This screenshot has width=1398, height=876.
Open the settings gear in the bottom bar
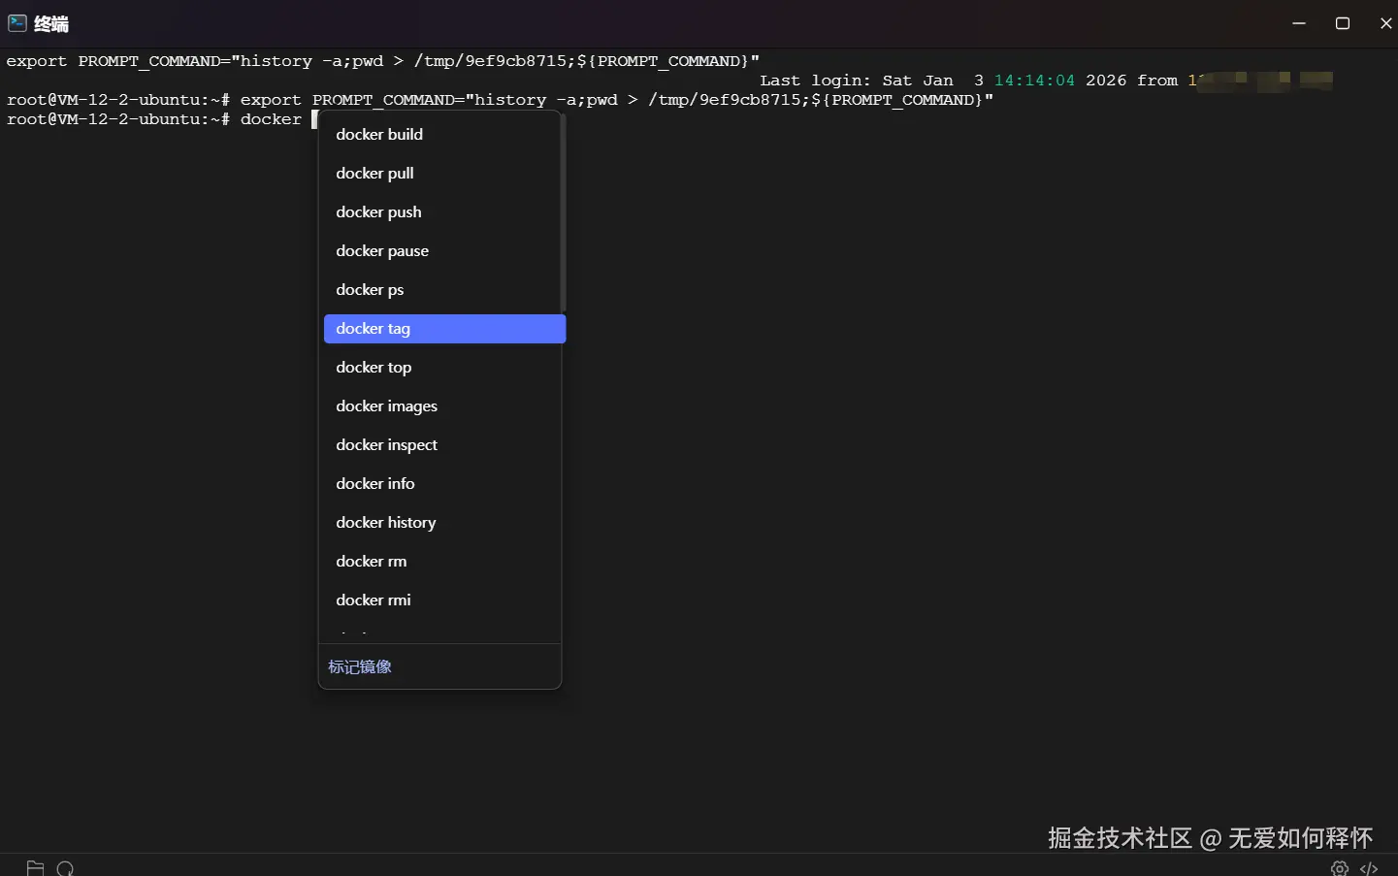(x=1340, y=868)
